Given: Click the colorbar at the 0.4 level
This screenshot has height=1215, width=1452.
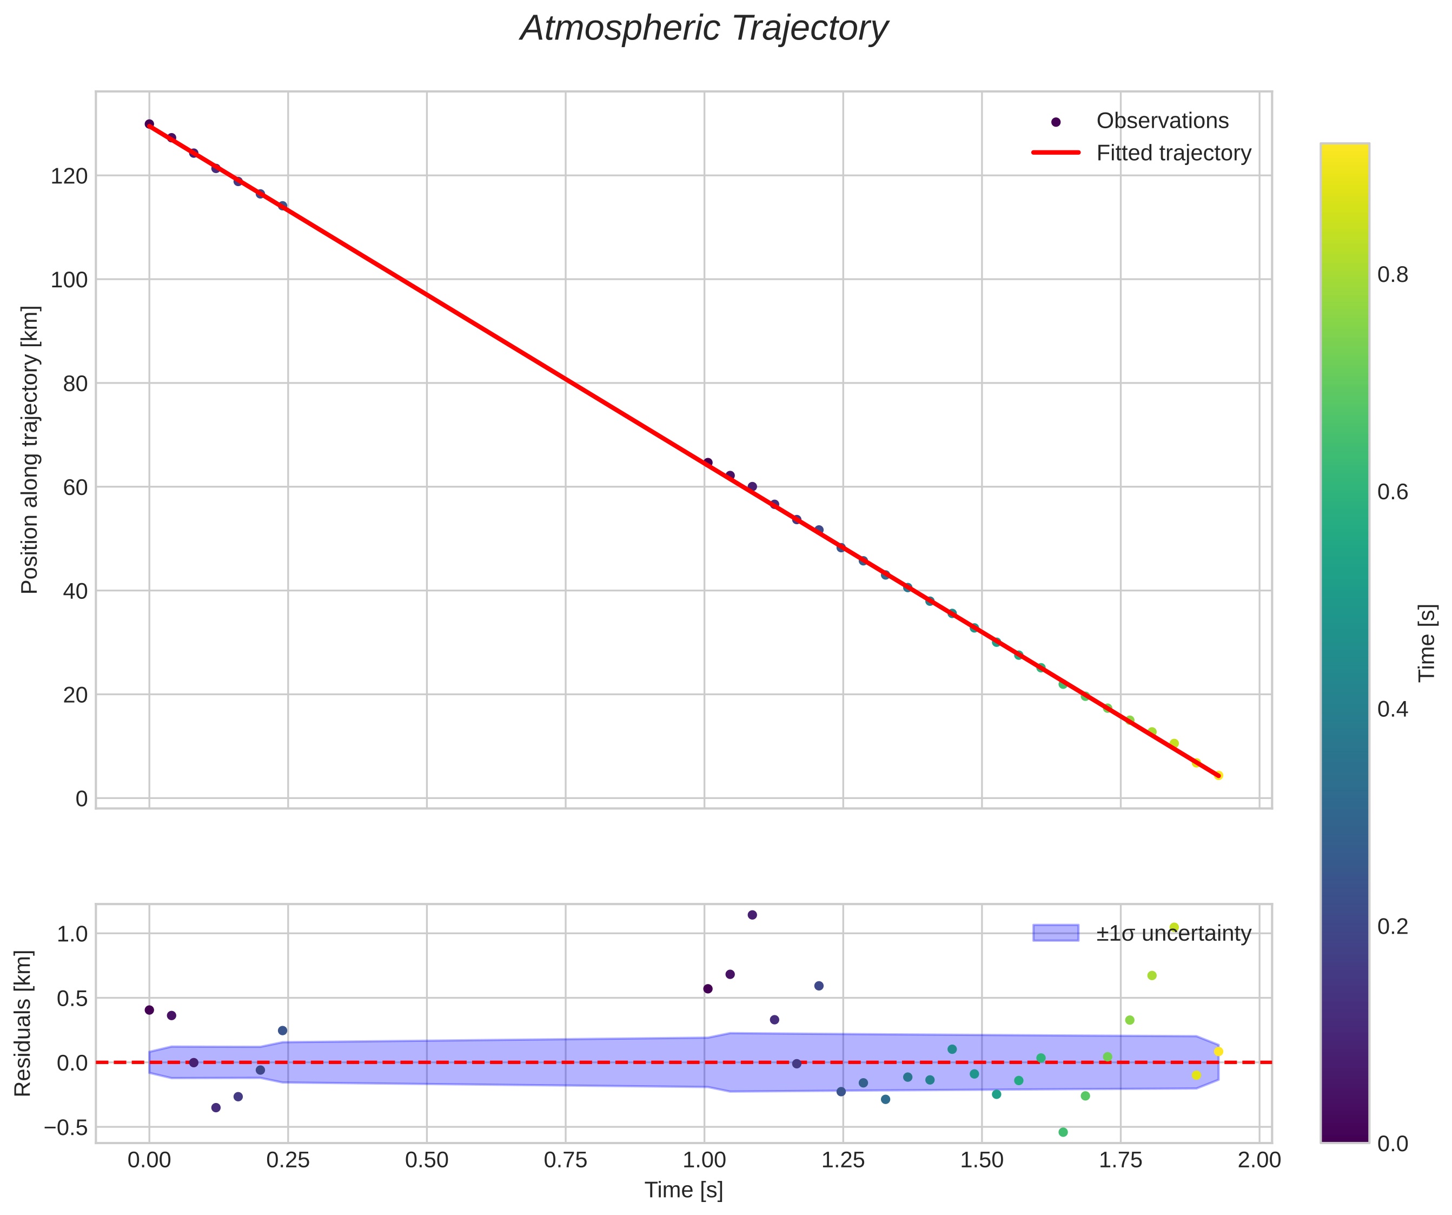Looking at the screenshot, I should 1344,709.
